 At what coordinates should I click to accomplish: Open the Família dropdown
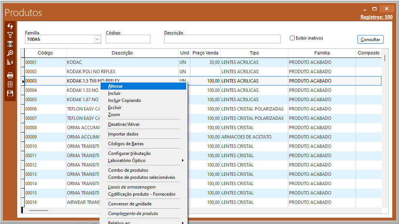point(97,39)
